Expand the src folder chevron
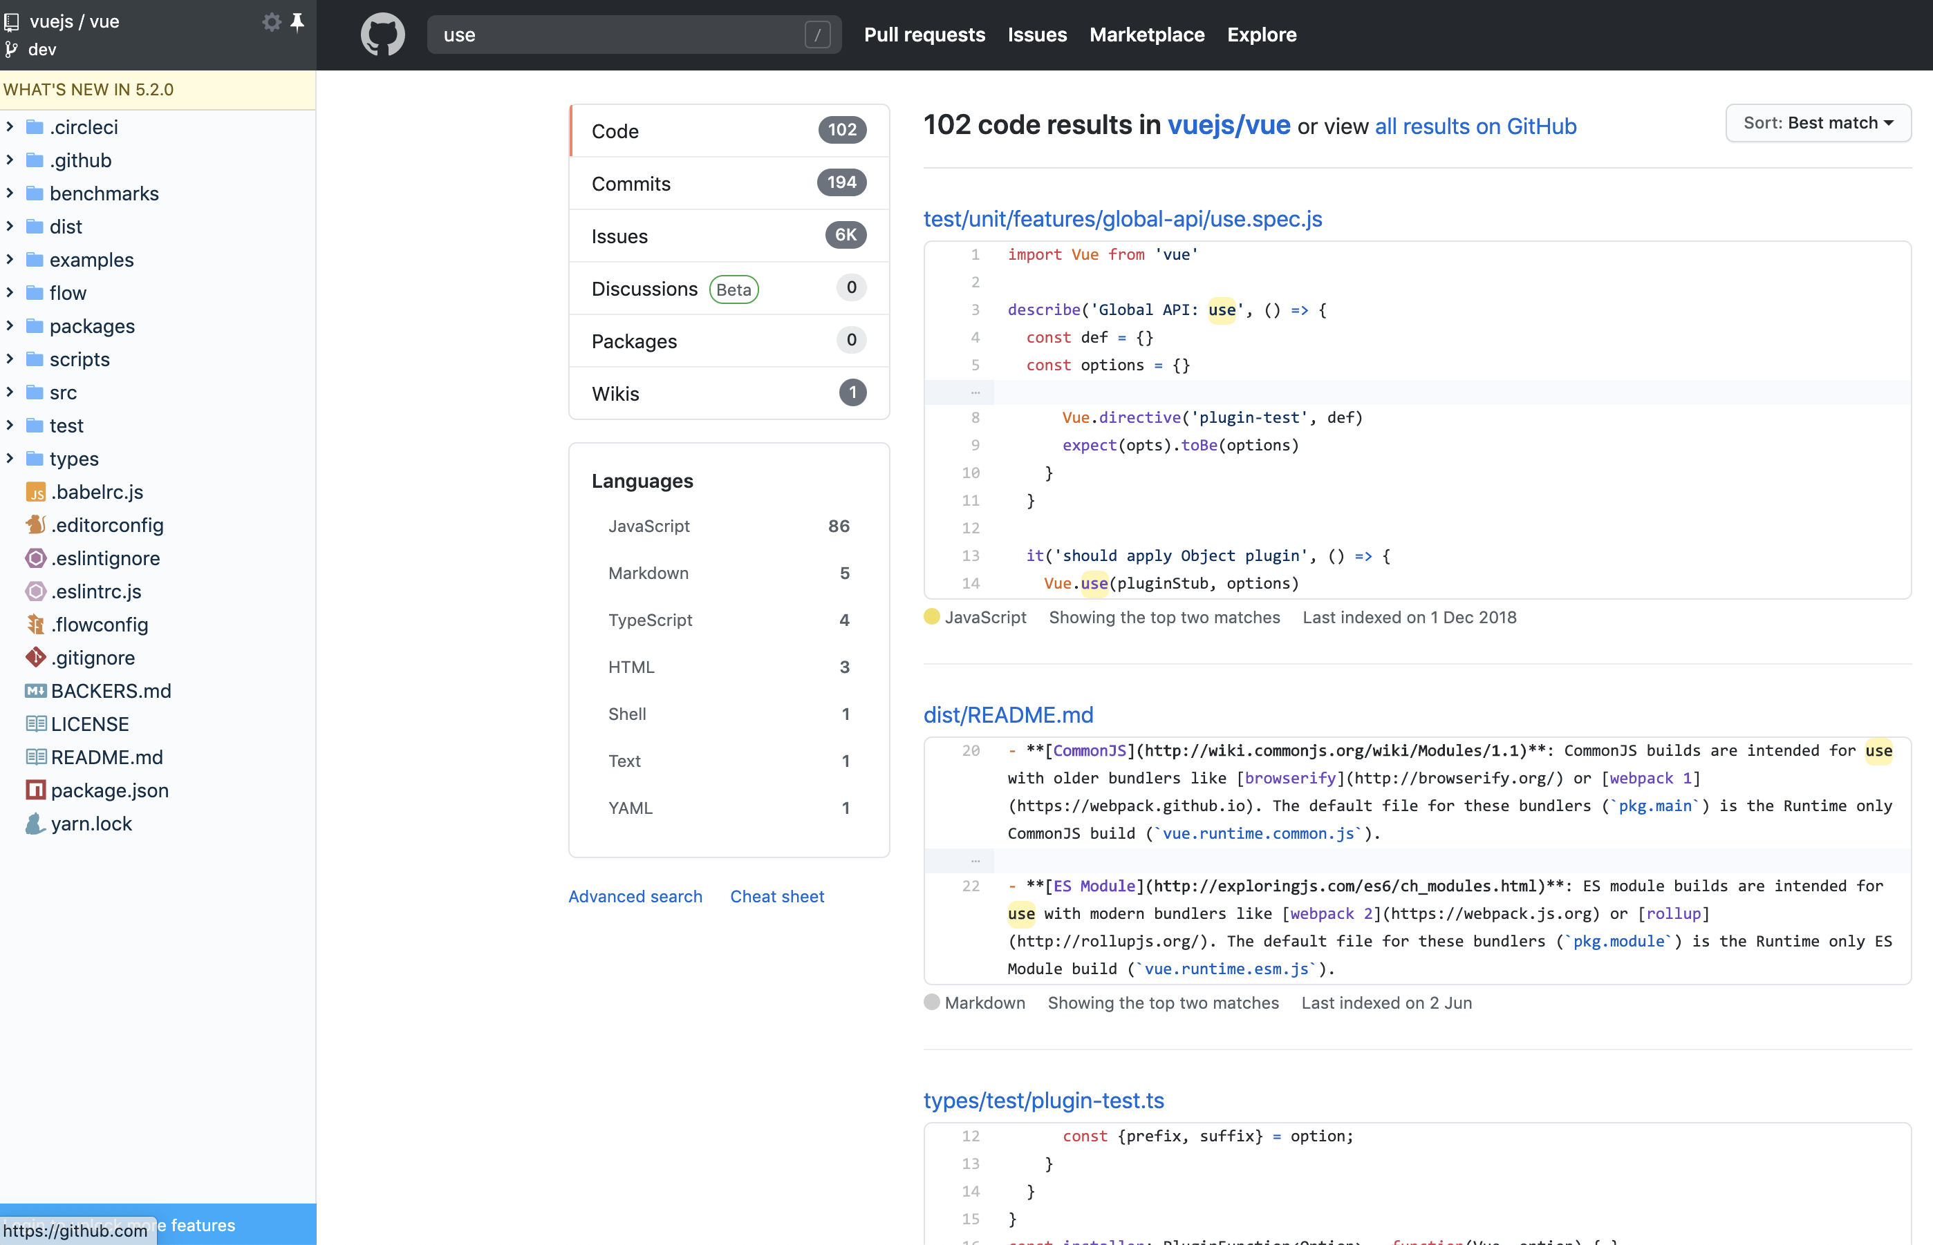This screenshot has width=1933, height=1245. 10,393
